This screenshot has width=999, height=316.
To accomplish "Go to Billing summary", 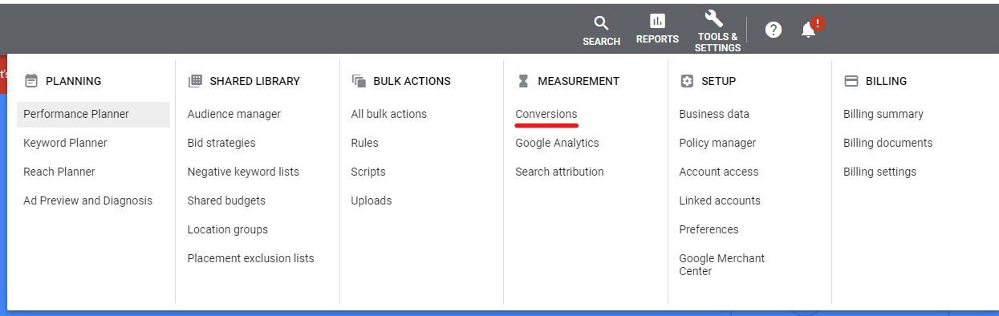I will coord(883,114).
